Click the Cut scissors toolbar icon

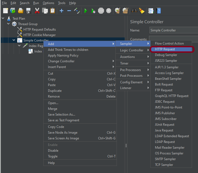pyautogui.click(x=37, y=11)
